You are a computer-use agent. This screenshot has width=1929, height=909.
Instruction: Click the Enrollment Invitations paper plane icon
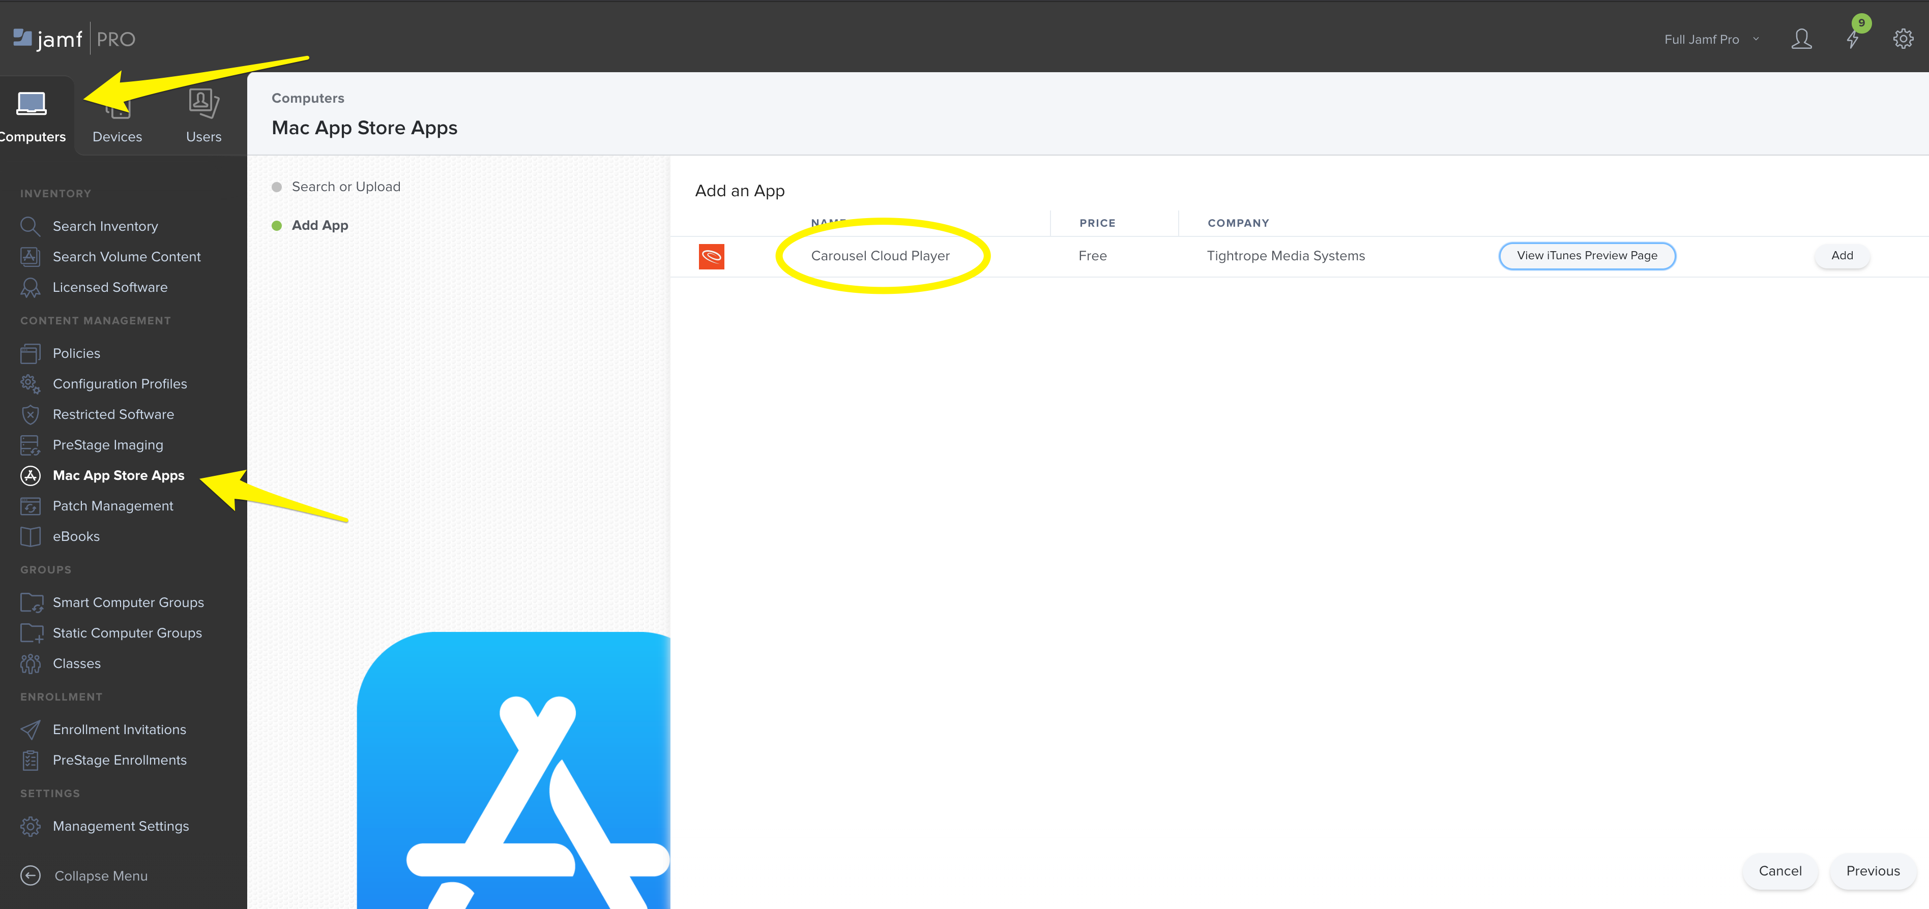[30, 730]
